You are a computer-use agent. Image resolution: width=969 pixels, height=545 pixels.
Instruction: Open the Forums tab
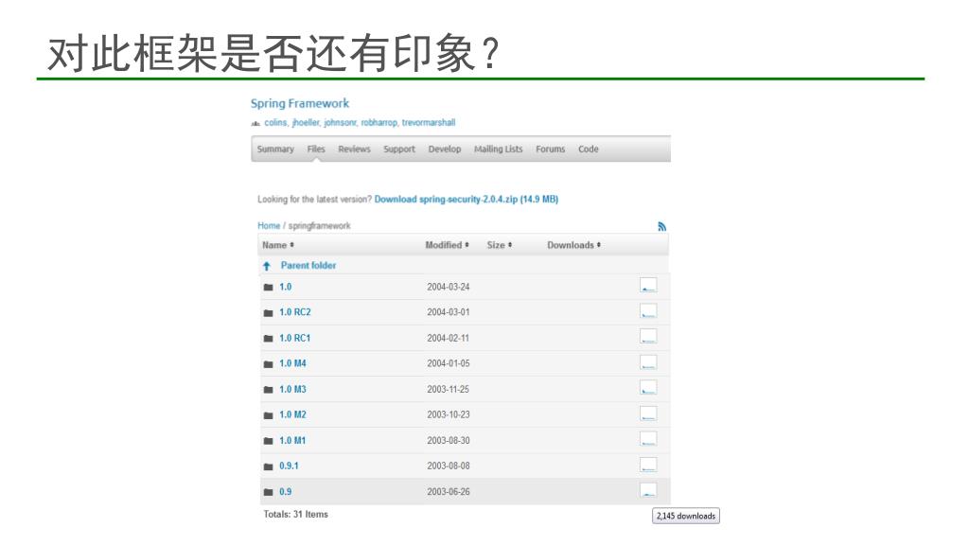coord(551,149)
